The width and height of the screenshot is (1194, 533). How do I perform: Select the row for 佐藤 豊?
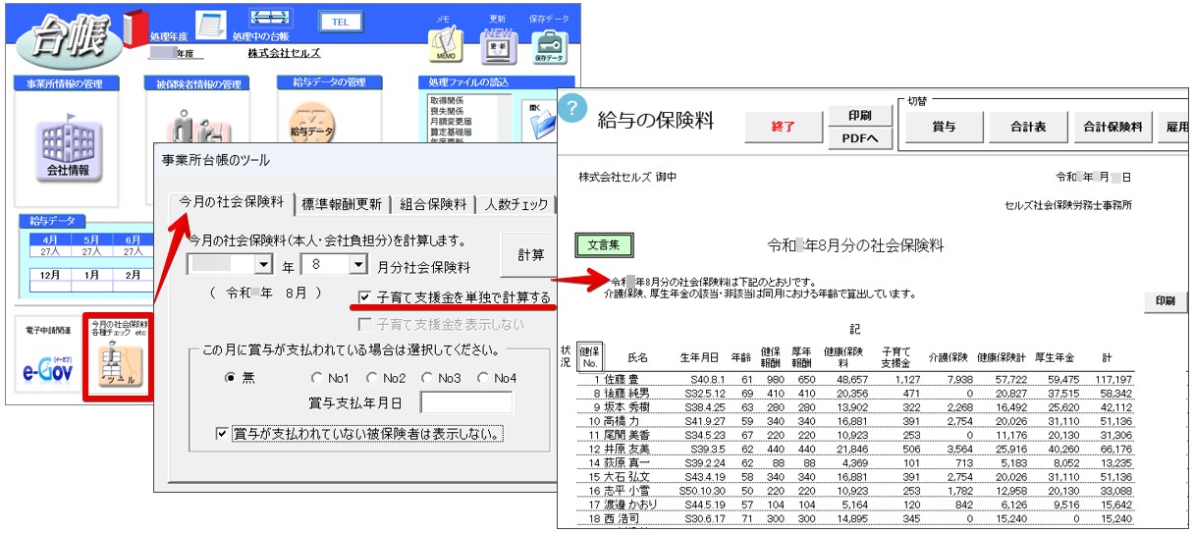pos(854,379)
